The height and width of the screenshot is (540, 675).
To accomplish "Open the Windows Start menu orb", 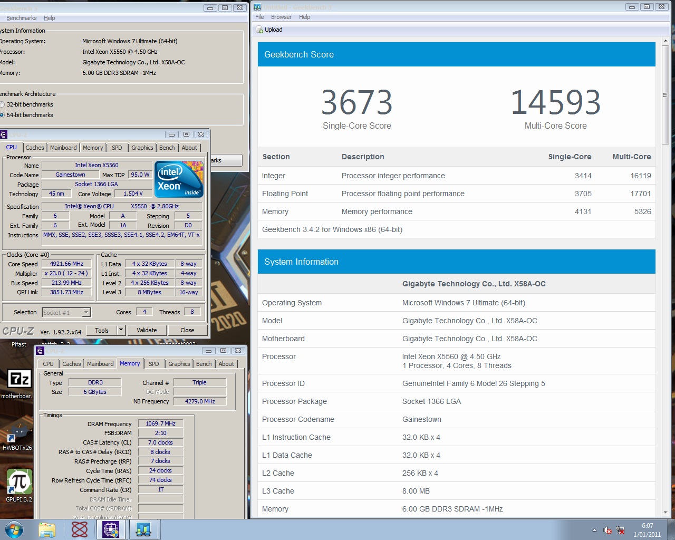I will 14,529.
